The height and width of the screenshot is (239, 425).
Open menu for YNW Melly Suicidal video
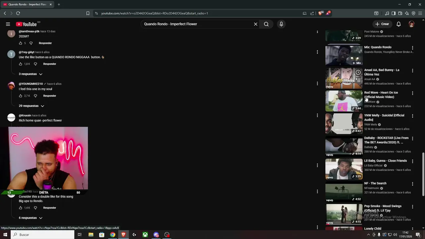click(412, 116)
